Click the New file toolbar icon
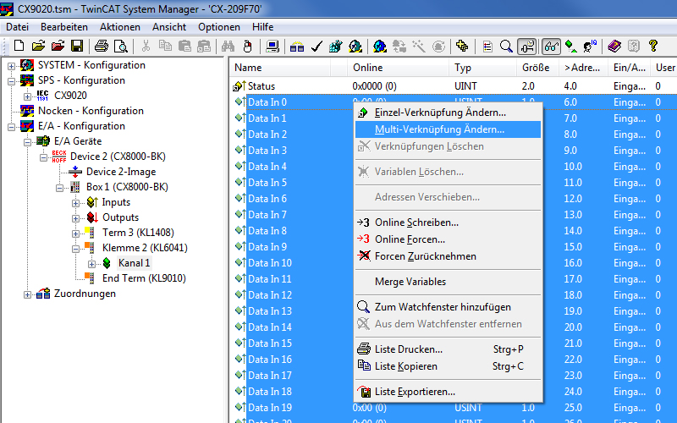This screenshot has height=423, width=677. 19,46
